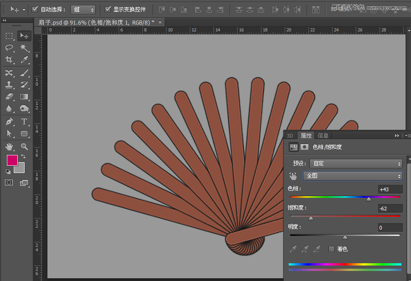Click the foreground color swatch

tap(12, 160)
